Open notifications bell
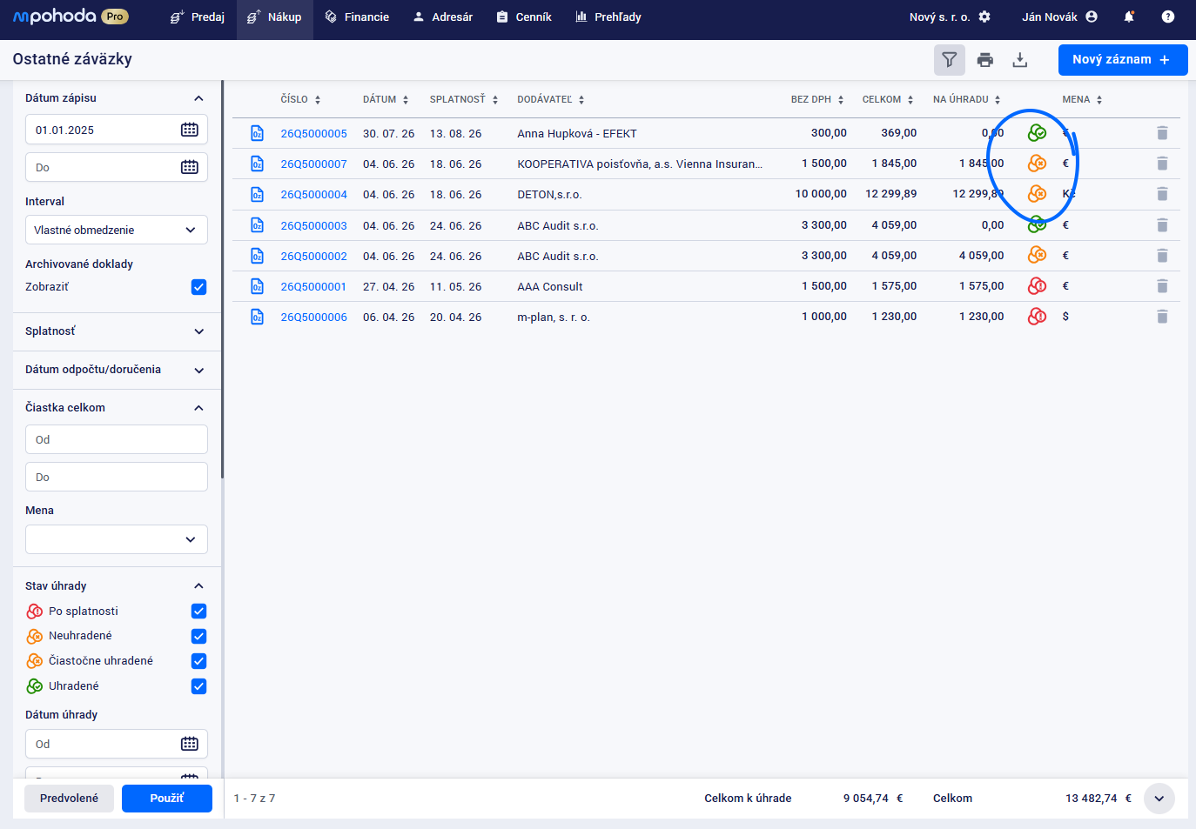The height and width of the screenshot is (829, 1196). click(1129, 17)
